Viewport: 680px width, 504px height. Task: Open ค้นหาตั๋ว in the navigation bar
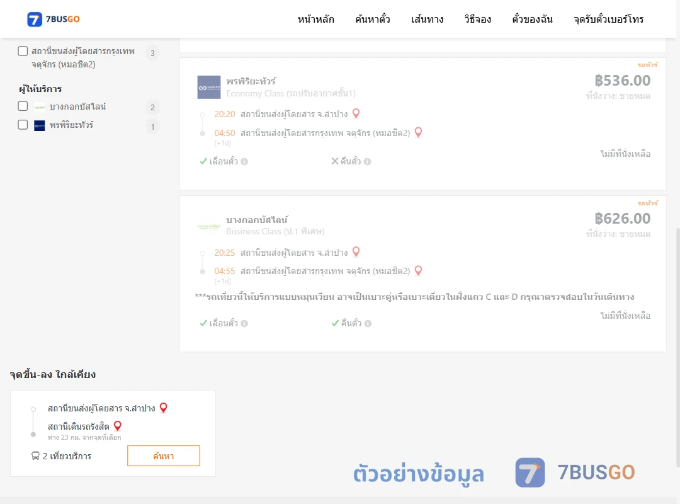point(373,19)
